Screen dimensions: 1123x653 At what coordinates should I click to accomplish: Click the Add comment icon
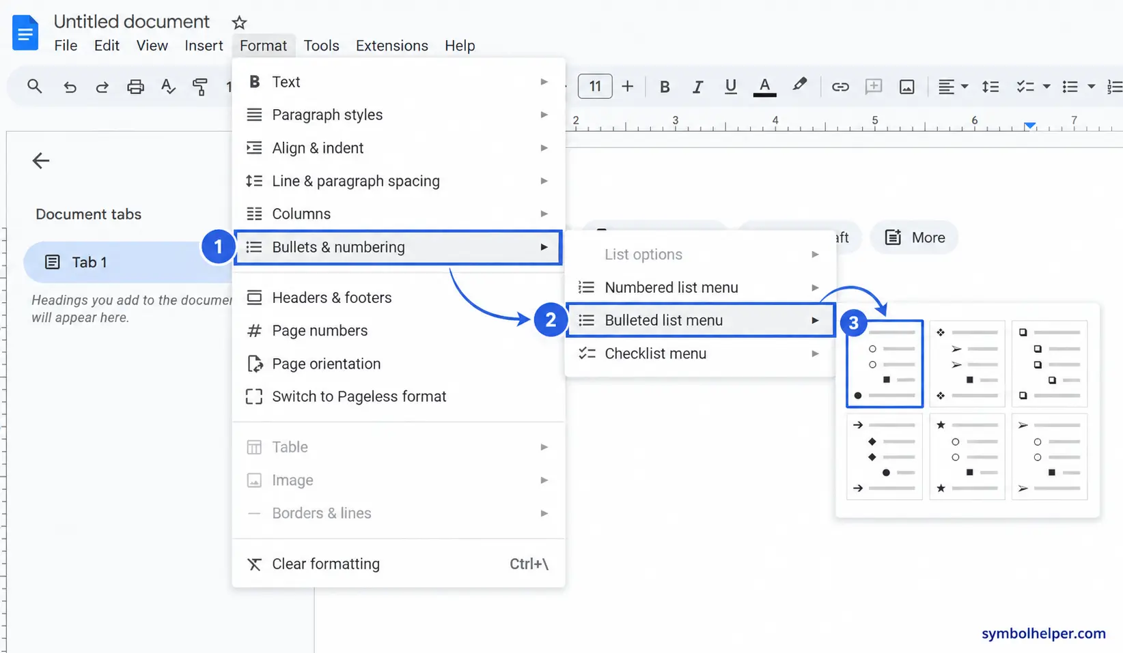point(873,87)
